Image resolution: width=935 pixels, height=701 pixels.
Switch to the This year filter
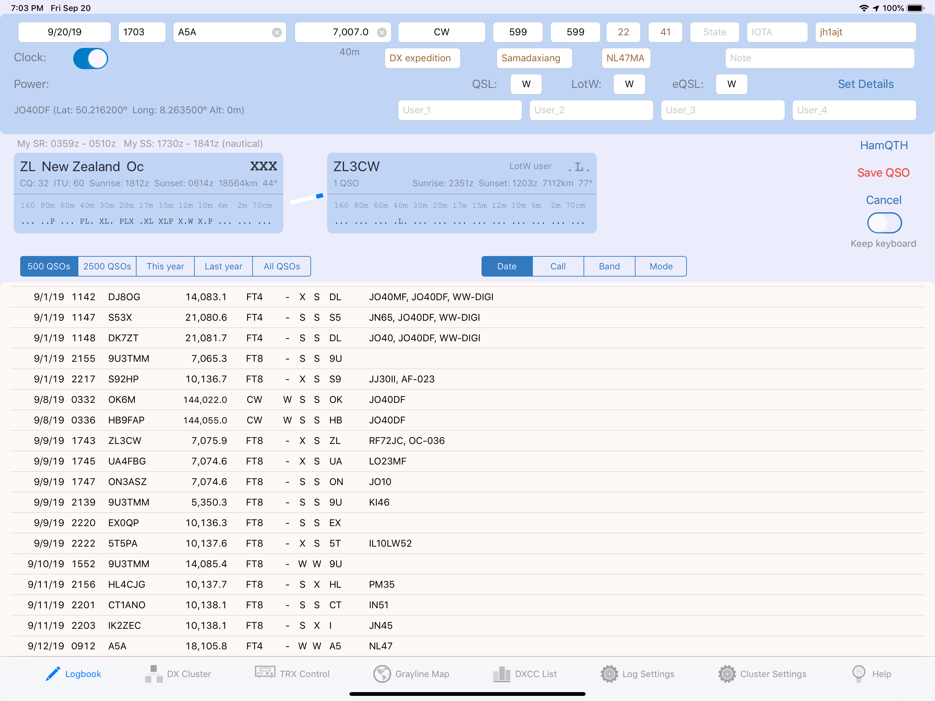click(x=165, y=266)
